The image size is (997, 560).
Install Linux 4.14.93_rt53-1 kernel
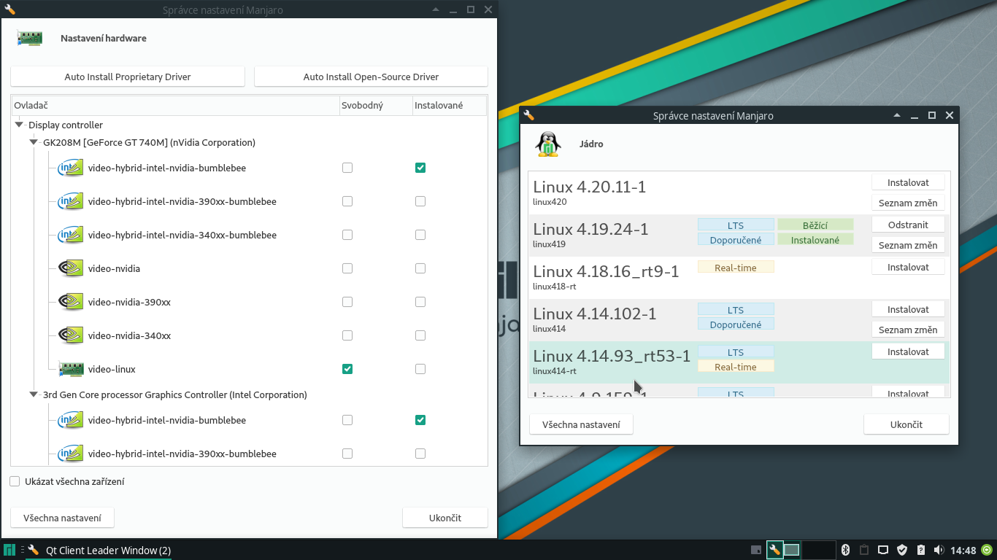[908, 351]
